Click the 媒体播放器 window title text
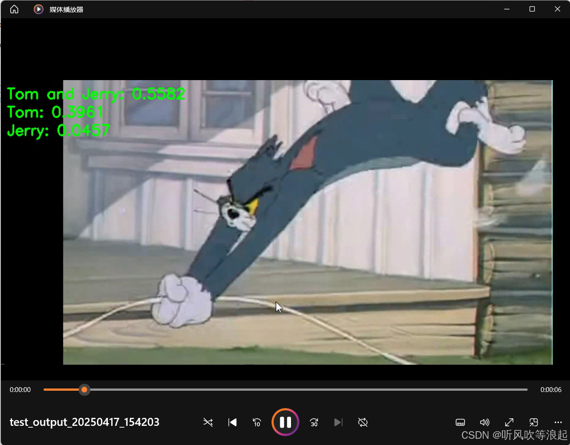 pos(66,9)
